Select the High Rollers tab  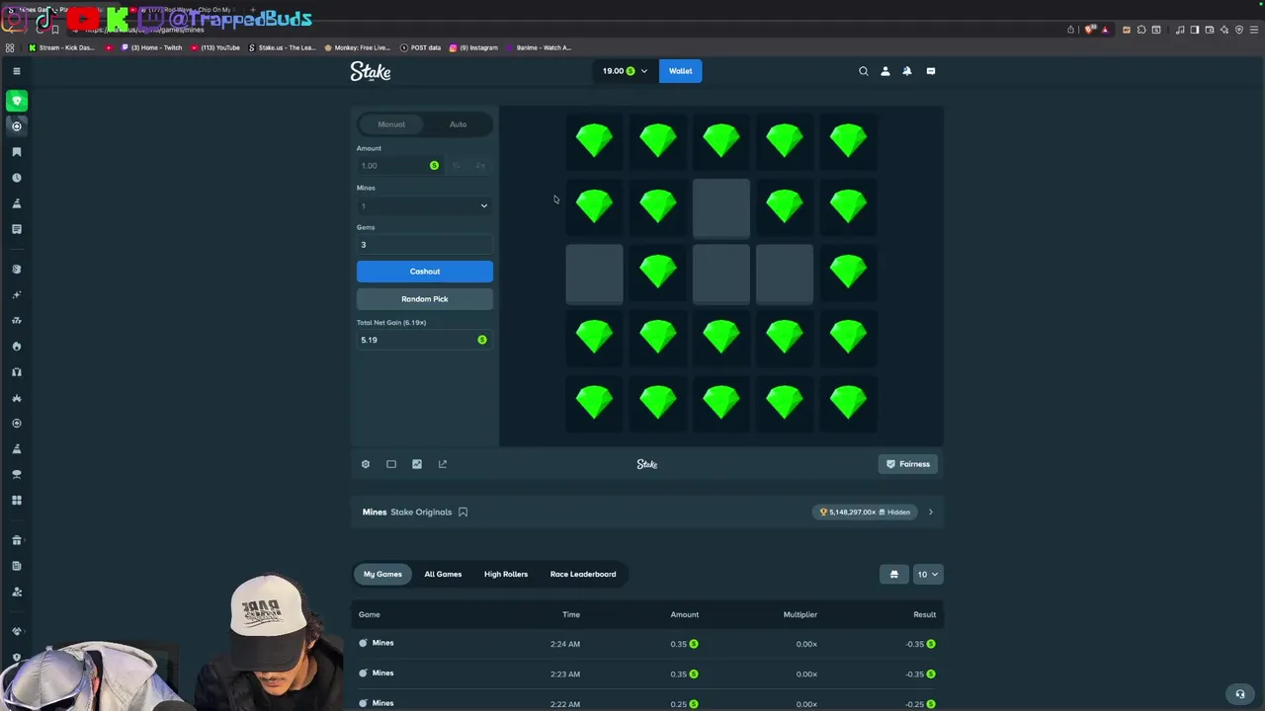click(506, 575)
